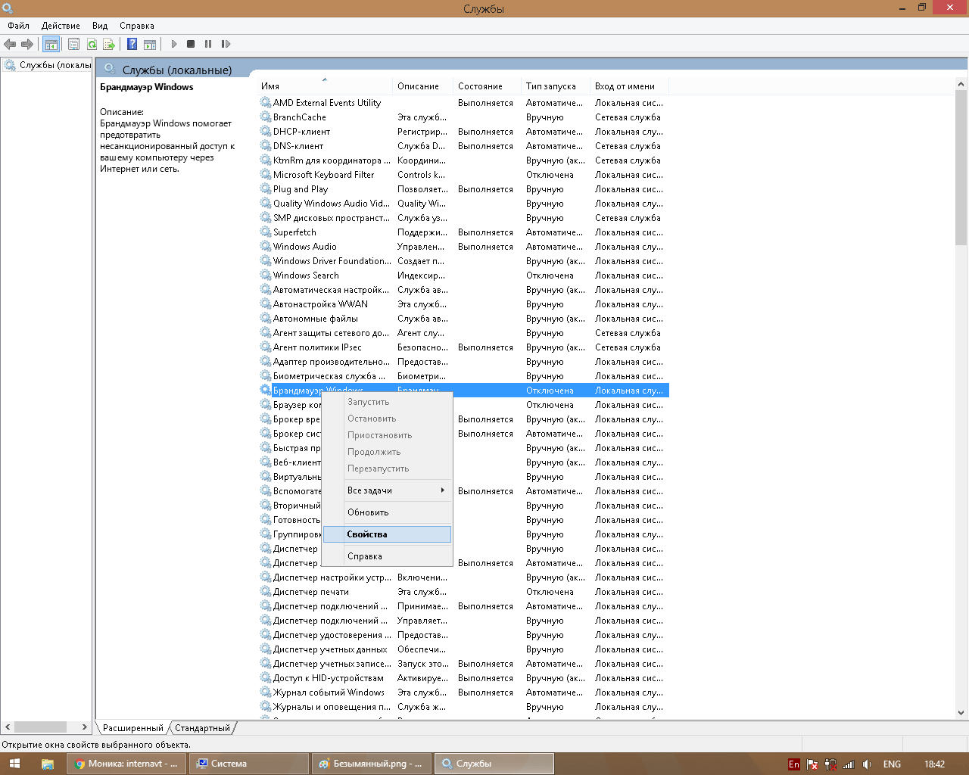Image resolution: width=969 pixels, height=775 pixels.
Task: Click the gear icon next to Windows Search
Action: tap(266, 275)
